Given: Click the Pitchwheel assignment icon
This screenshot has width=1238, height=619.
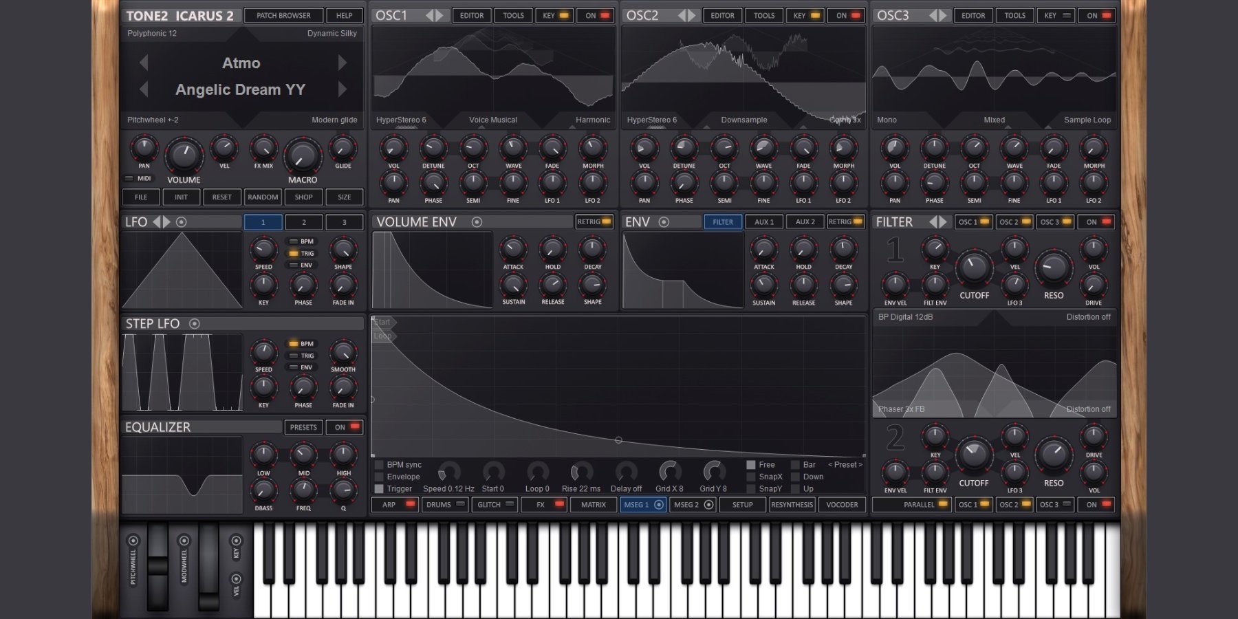Looking at the screenshot, I should point(133,541).
